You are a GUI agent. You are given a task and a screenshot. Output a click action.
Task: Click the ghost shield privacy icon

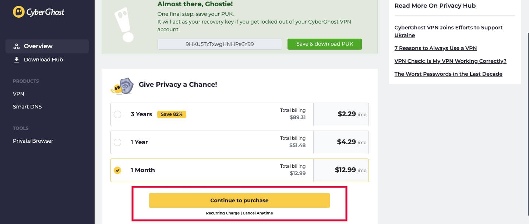[x=122, y=86]
